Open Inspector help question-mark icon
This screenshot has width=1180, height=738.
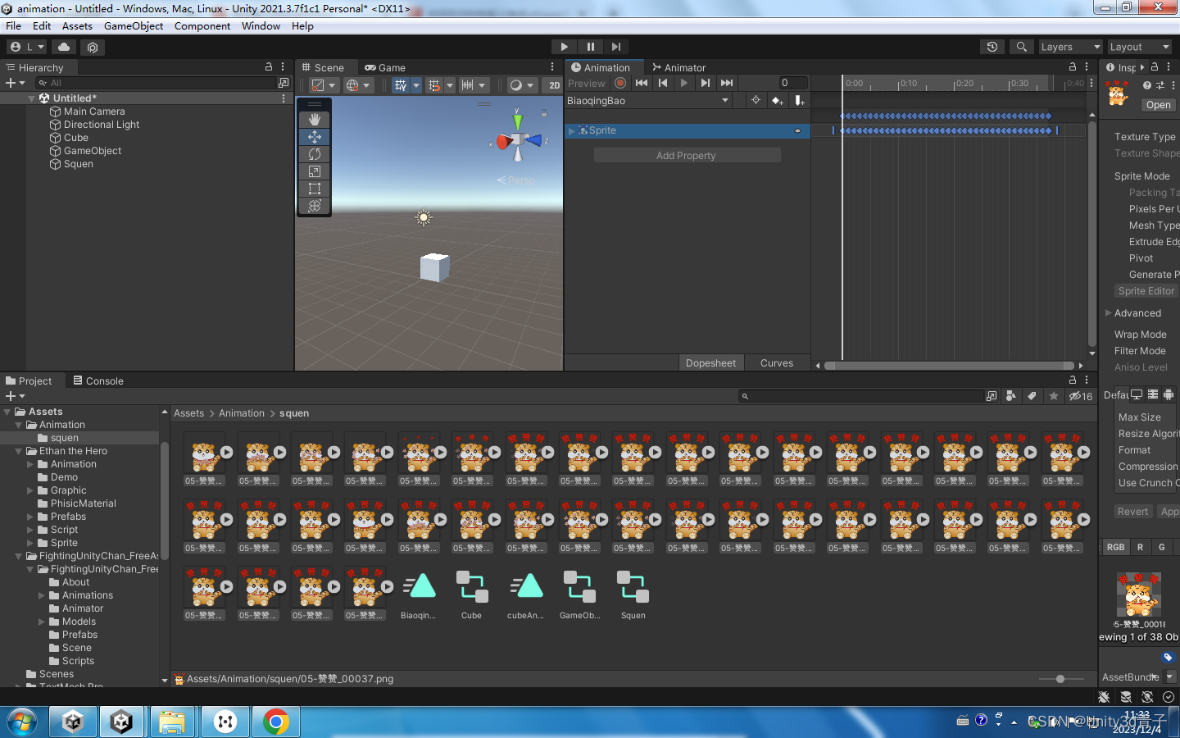click(1147, 85)
